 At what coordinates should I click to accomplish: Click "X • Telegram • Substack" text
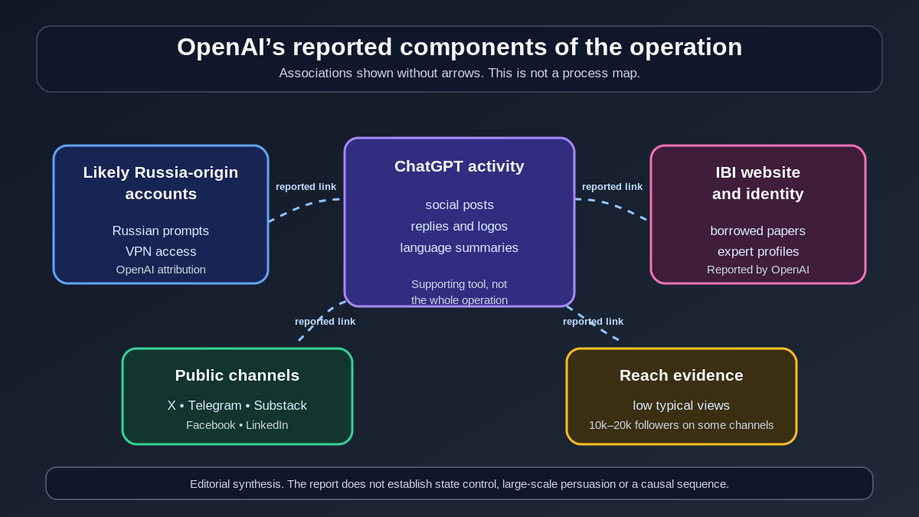tap(237, 406)
